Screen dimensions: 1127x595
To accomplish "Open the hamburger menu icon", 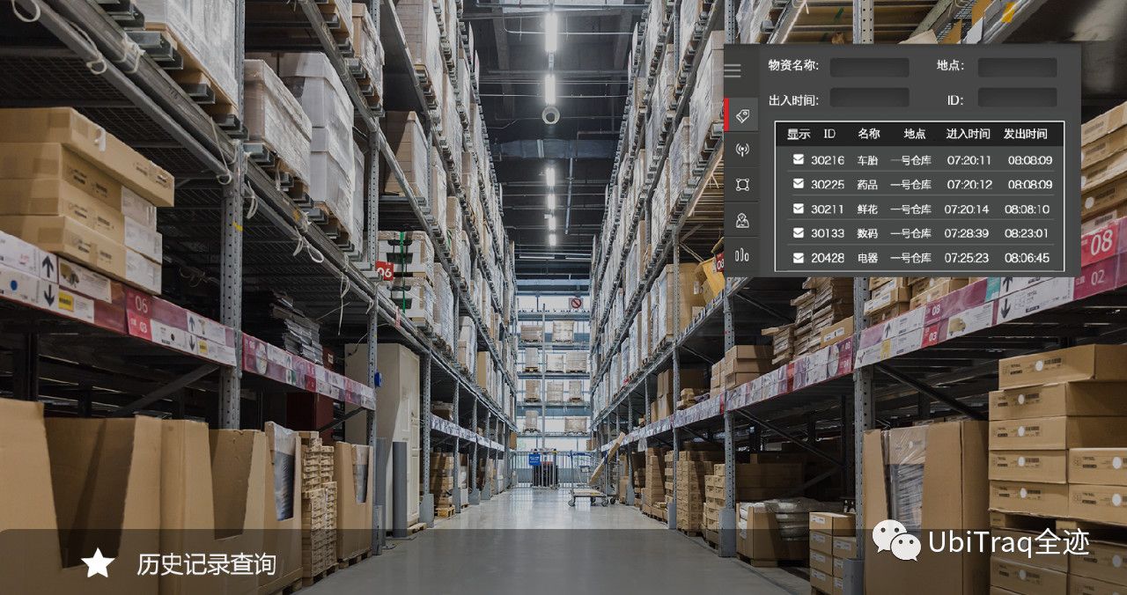I will tap(733, 70).
